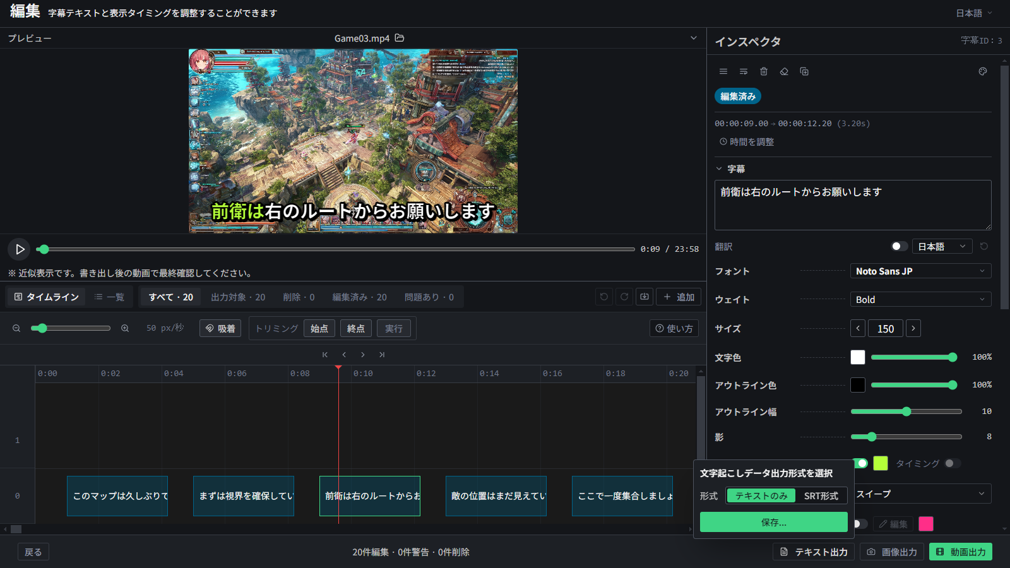Click the undo icon above timeline

point(604,297)
